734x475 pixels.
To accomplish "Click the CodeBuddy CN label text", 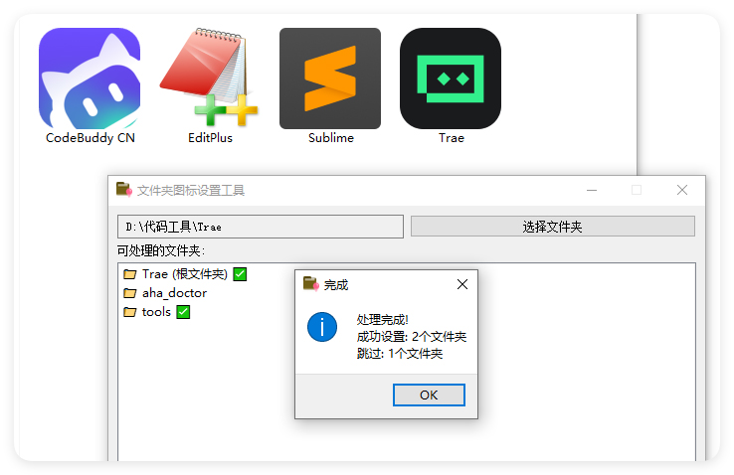I will (91, 138).
